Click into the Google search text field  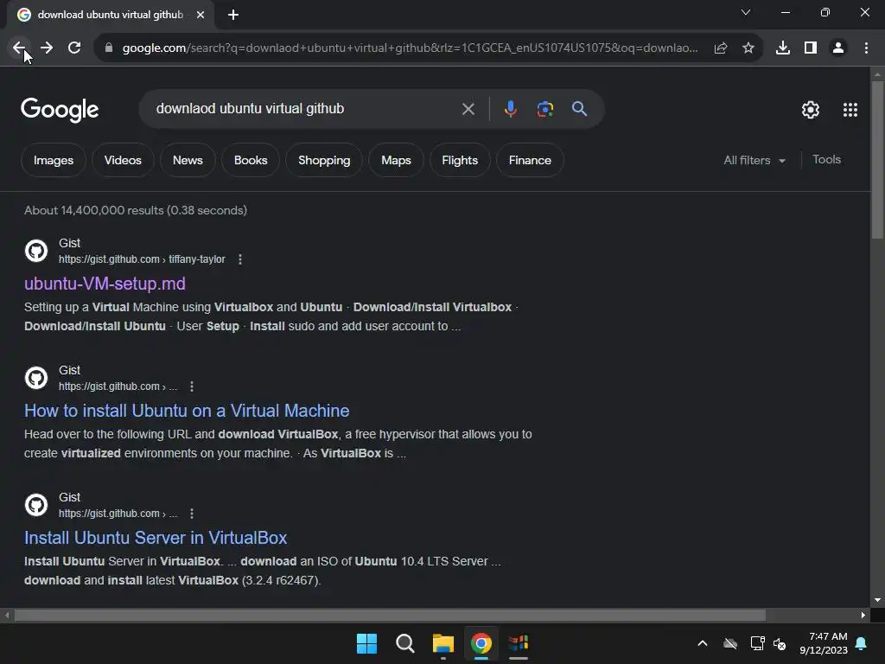click(305, 109)
